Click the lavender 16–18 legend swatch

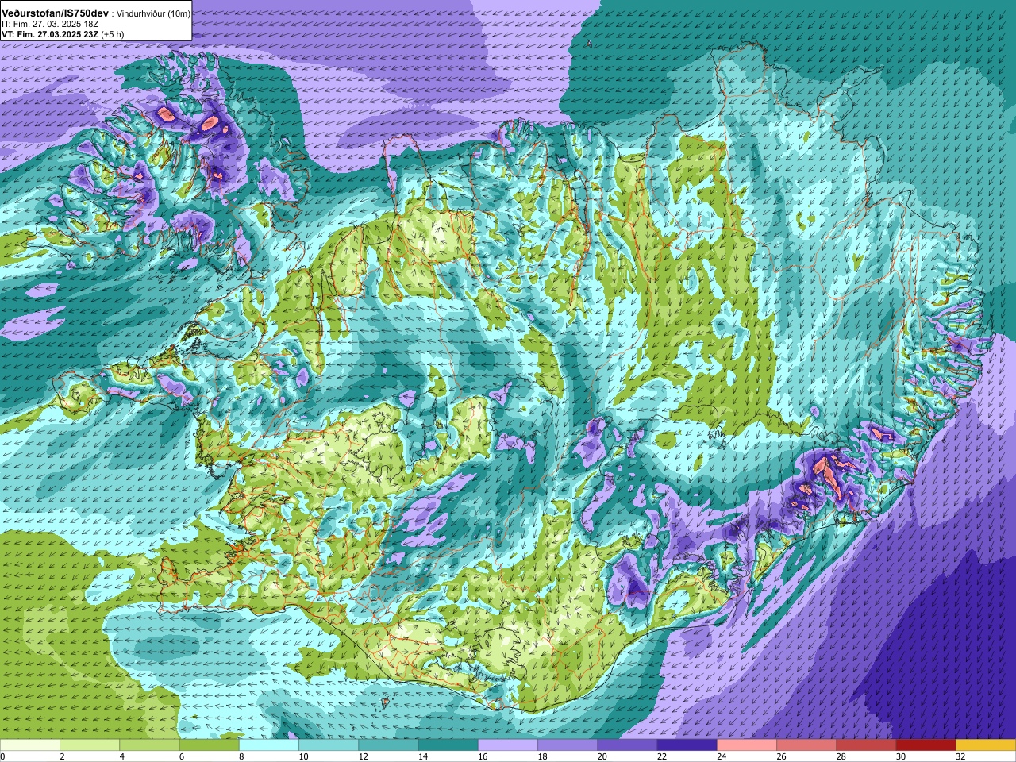click(x=508, y=745)
